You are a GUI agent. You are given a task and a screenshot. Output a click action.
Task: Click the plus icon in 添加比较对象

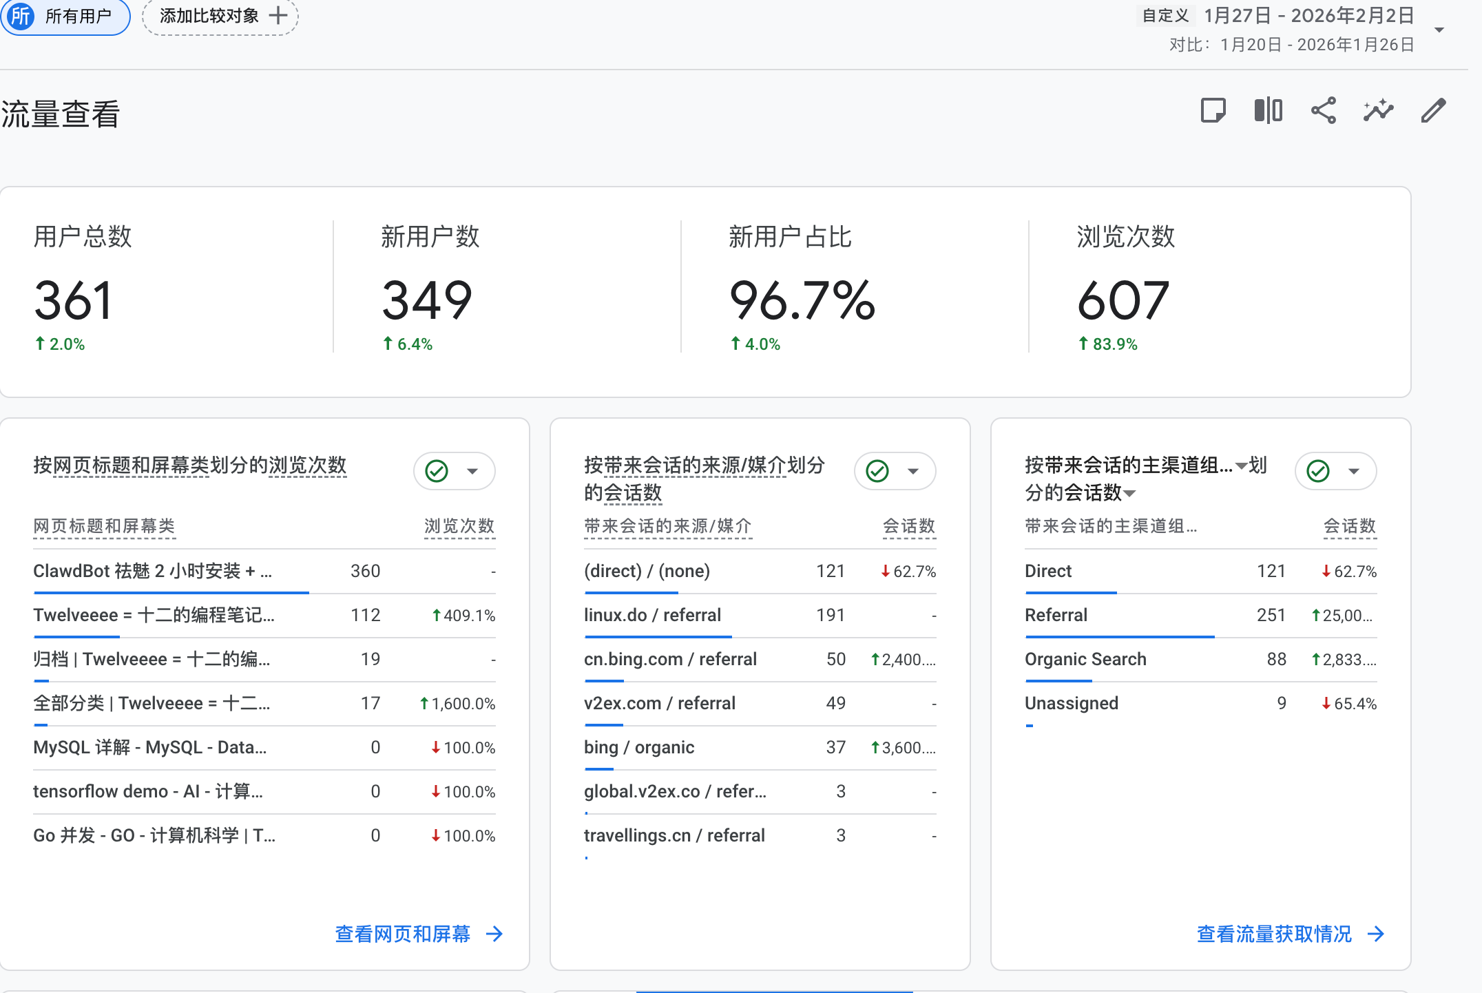coord(278,16)
